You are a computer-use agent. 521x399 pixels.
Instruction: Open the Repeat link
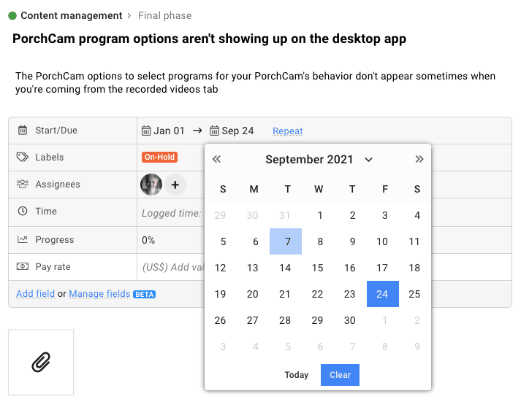(288, 131)
